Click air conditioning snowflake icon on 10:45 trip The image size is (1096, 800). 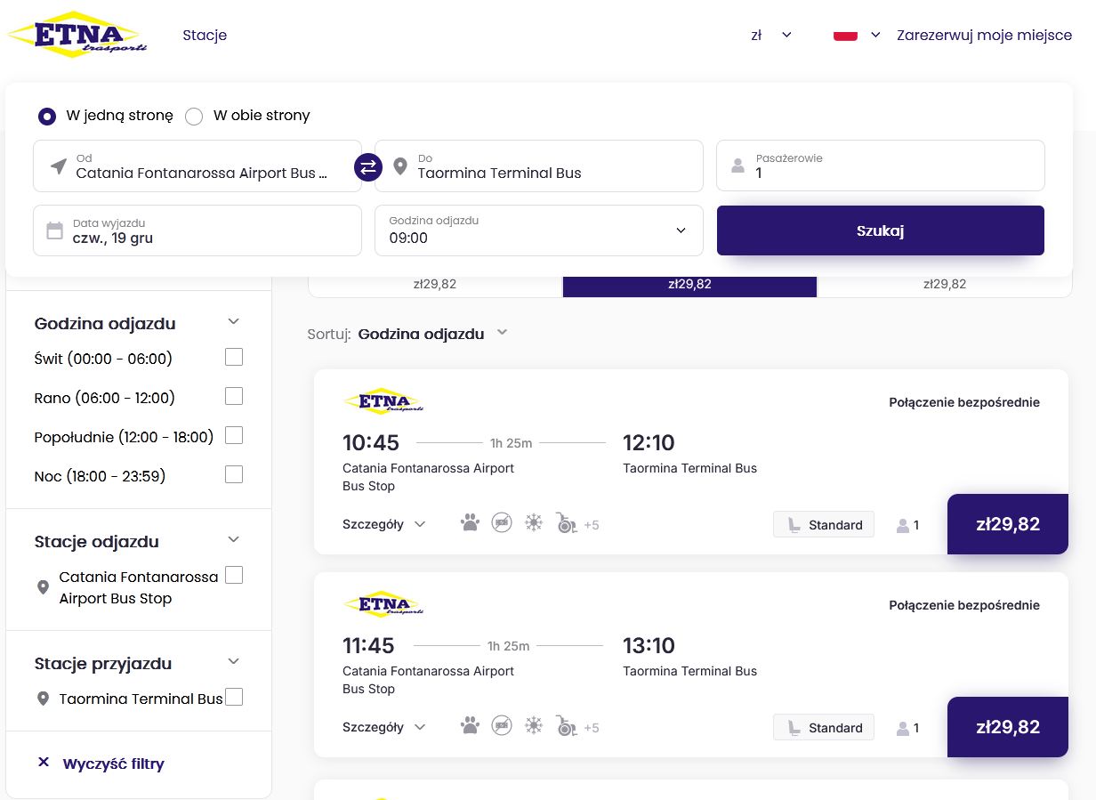point(533,523)
